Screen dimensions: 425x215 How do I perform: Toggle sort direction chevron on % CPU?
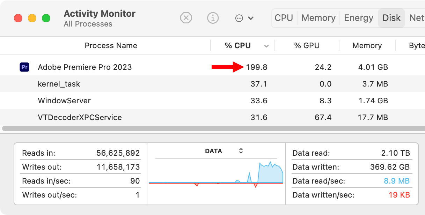[x=266, y=46]
